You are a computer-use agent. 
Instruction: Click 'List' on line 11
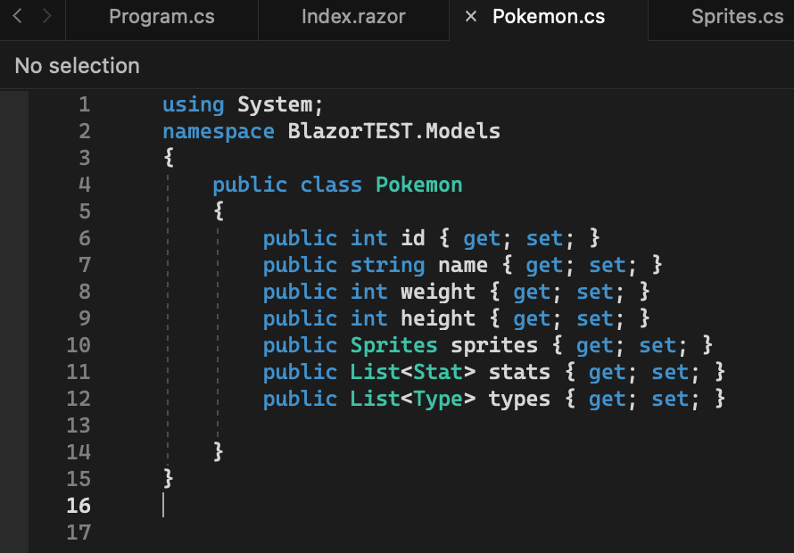click(x=376, y=372)
